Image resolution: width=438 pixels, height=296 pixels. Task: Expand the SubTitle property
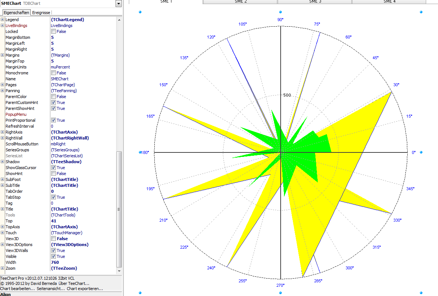pyautogui.click(x=2, y=185)
